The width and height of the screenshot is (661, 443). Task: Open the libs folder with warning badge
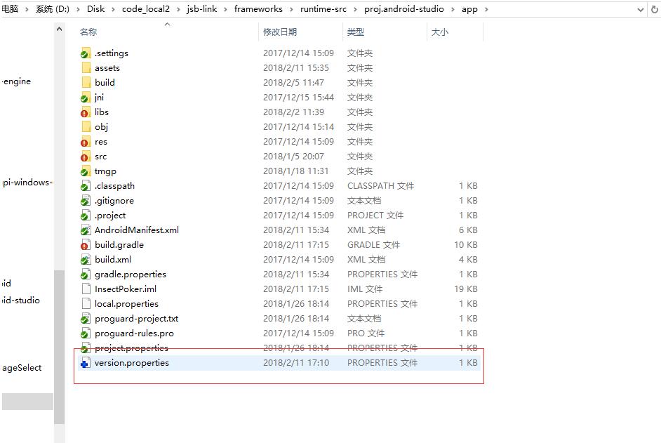(85, 112)
